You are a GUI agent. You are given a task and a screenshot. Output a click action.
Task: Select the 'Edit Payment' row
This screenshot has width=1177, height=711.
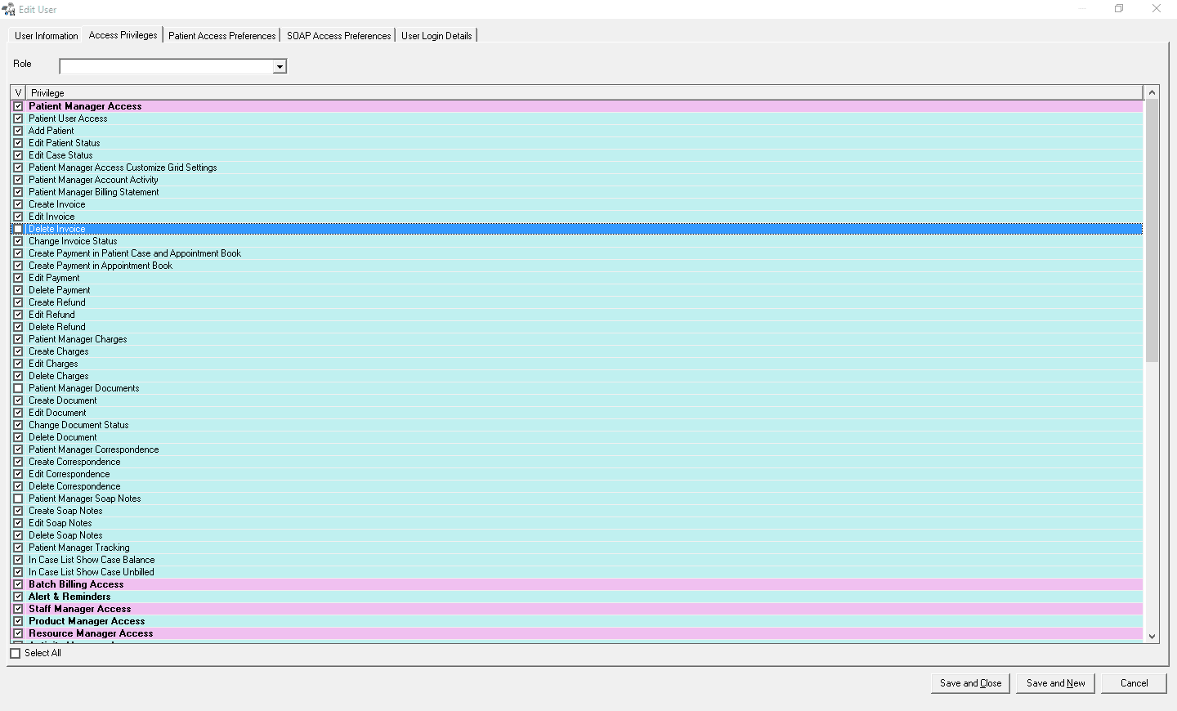point(576,278)
